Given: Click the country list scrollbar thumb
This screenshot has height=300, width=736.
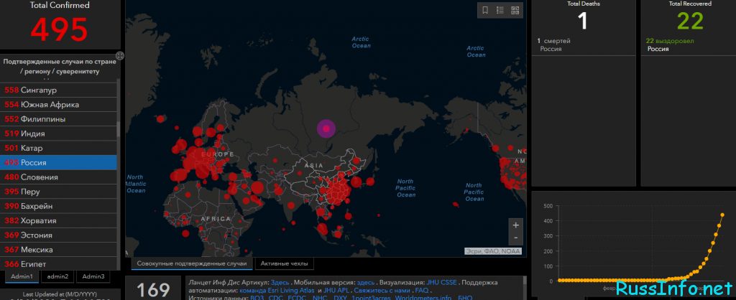Looking at the screenshot, I should point(119,129).
